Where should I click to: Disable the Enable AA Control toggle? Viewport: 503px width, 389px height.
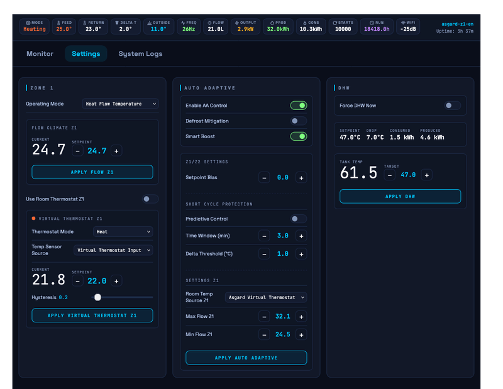click(298, 106)
